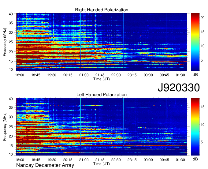
Task: Click the lower plot's dB color bar
Action: coord(195,127)
